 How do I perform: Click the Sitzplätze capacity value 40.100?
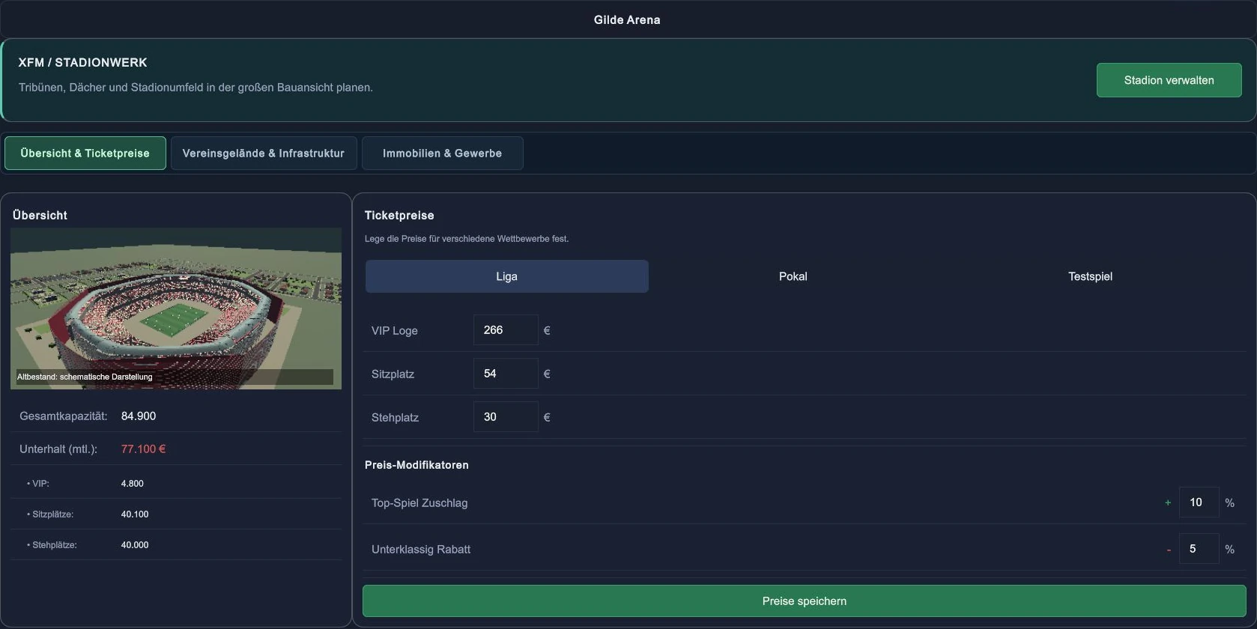point(135,514)
